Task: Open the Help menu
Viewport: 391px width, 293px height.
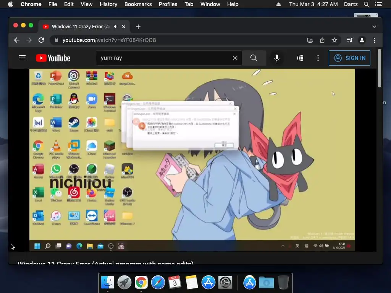Action: pos(233,4)
